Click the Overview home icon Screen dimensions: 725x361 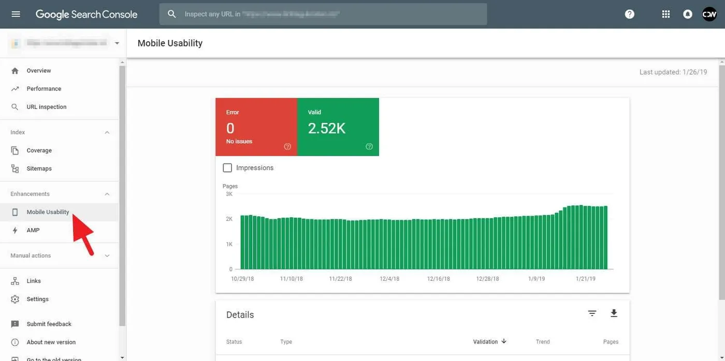point(15,70)
